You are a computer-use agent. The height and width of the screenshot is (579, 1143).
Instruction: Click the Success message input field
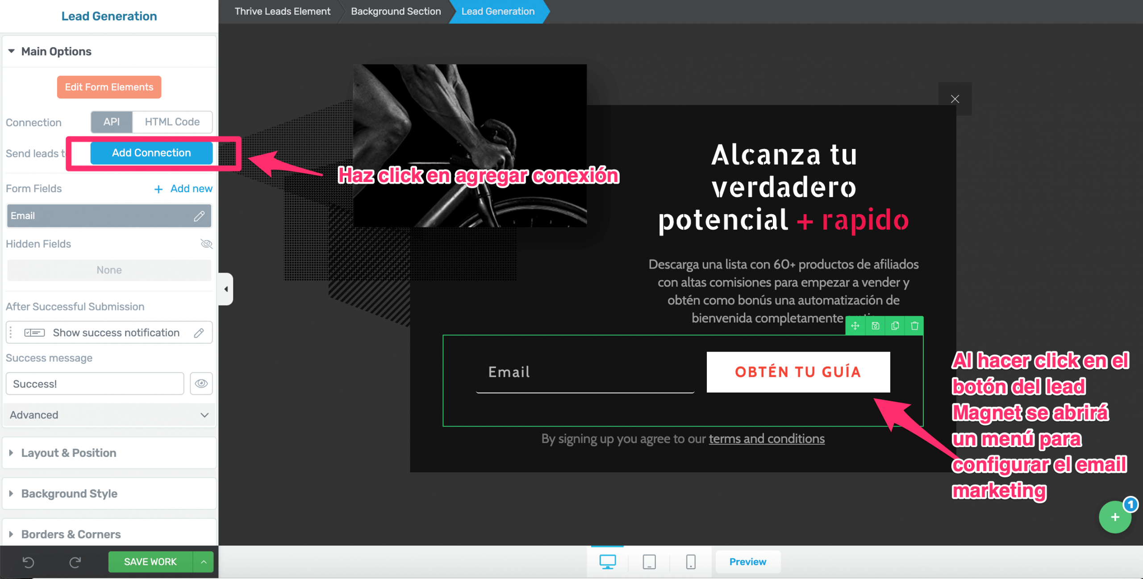click(x=95, y=383)
